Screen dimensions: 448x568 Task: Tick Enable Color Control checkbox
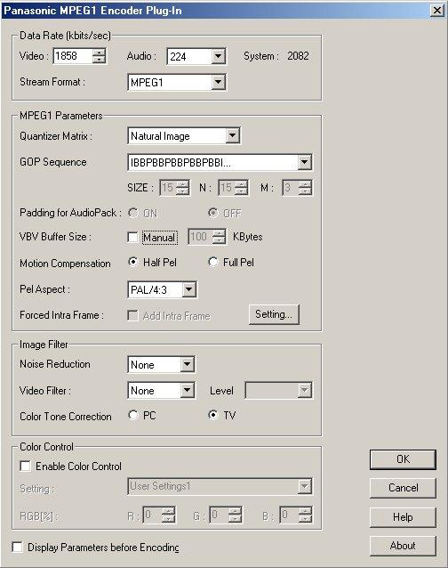[x=25, y=467]
